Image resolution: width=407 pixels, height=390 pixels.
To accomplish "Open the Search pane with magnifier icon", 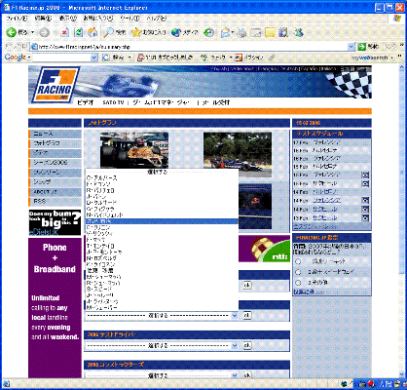I will tap(109, 32).
